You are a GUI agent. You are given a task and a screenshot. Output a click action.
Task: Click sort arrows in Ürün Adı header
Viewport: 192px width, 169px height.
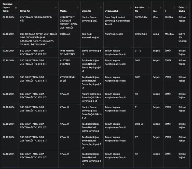point(101,8)
